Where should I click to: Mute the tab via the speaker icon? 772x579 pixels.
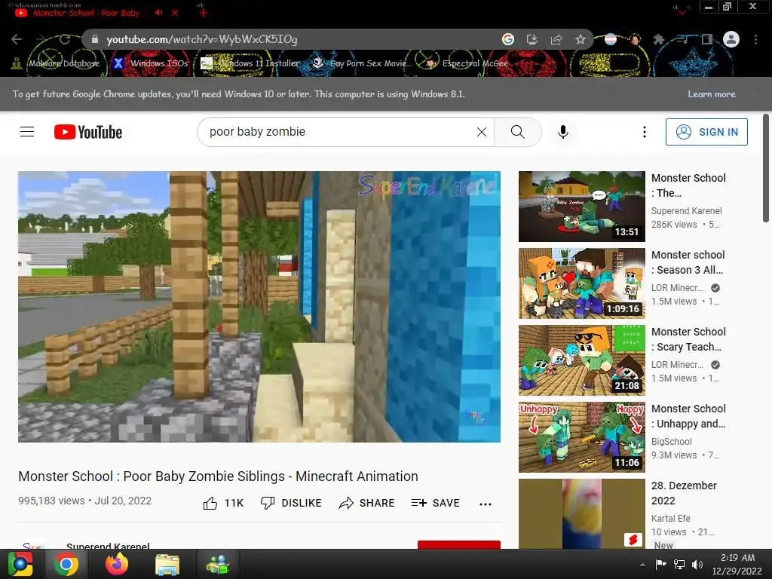[x=158, y=13]
